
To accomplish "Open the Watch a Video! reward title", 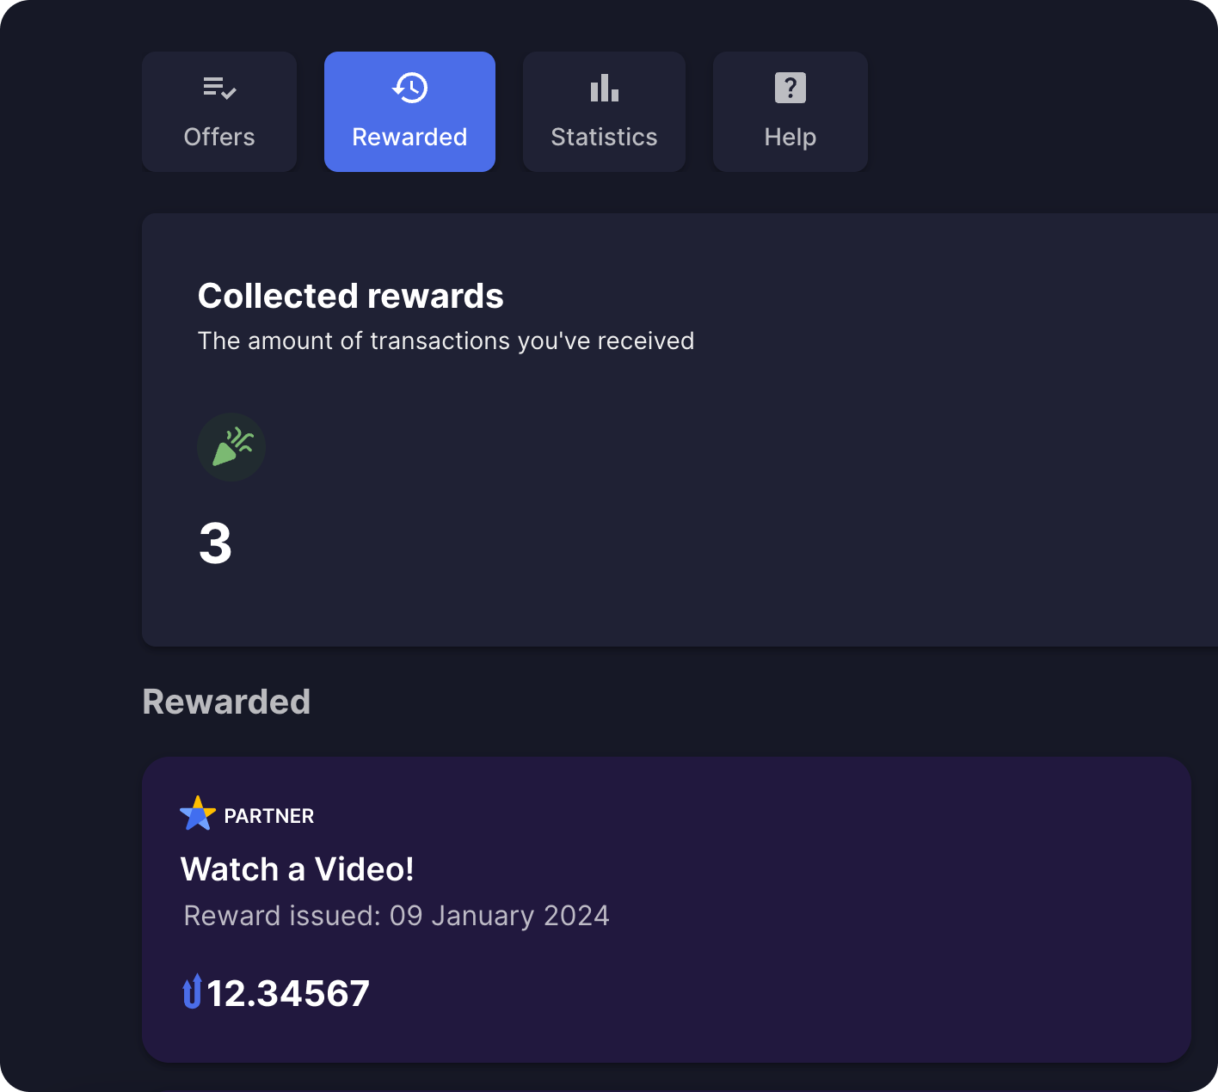I will click(x=297, y=869).
